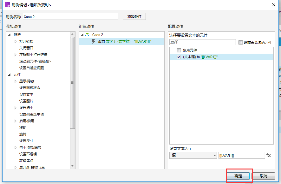Collapse Case 2 in 组织动作 tree
281x184 pixels.
pos(82,35)
